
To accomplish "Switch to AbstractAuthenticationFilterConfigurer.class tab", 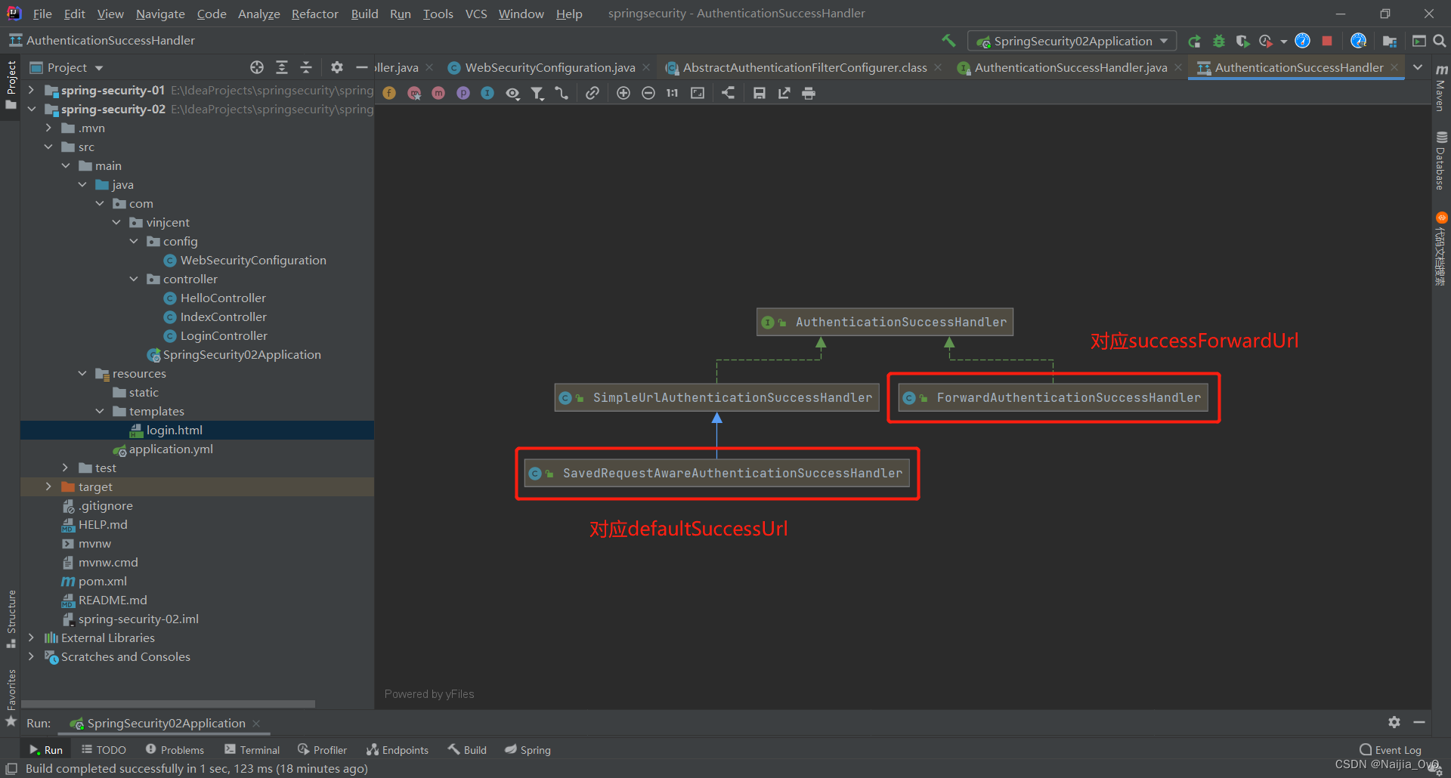I will tap(804, 67).
